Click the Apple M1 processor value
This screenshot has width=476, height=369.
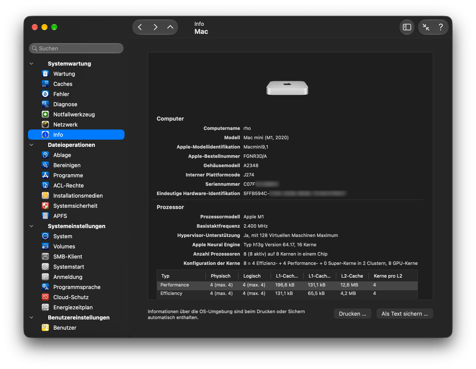[254, 217]
